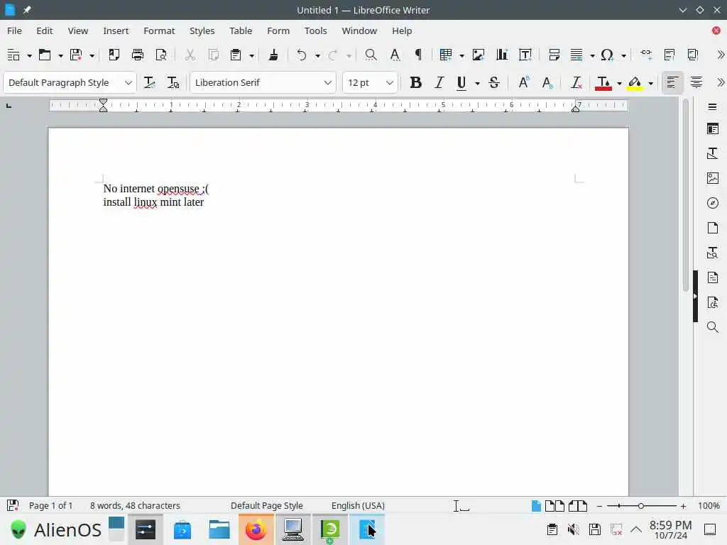Image resolution: width=727 pixels, height=545 pixels.
Task: Open the 12 pt font size dropdown
Action: [x=390, y=83]
